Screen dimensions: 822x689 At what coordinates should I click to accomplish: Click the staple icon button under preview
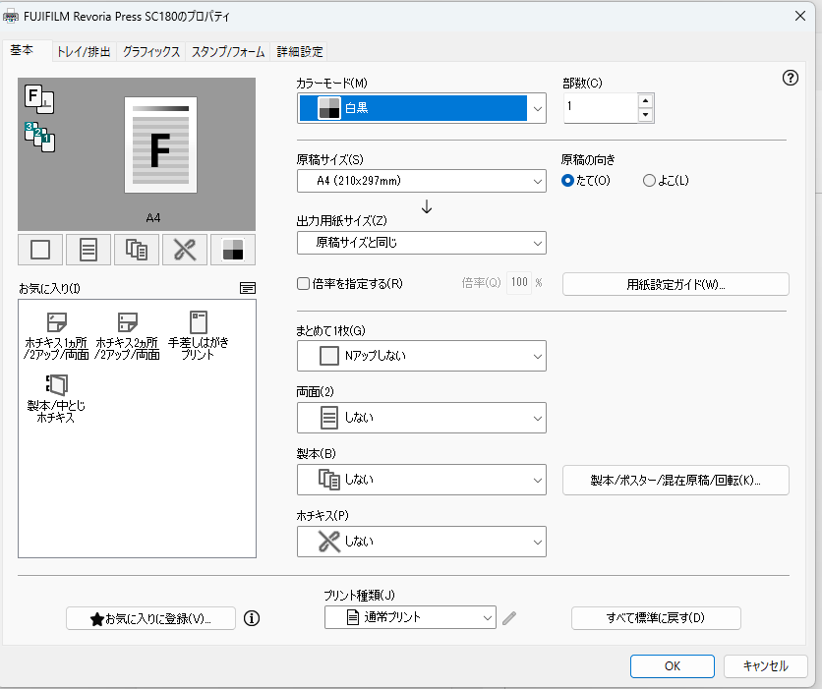pos(185,250)
